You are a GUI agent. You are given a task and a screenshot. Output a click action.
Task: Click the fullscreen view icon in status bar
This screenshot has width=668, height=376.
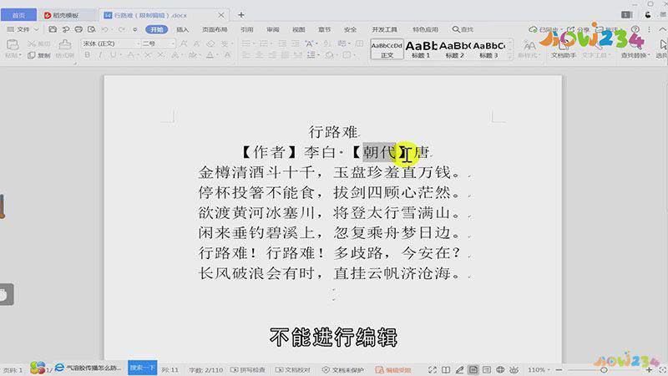click(x=432, y=369)
